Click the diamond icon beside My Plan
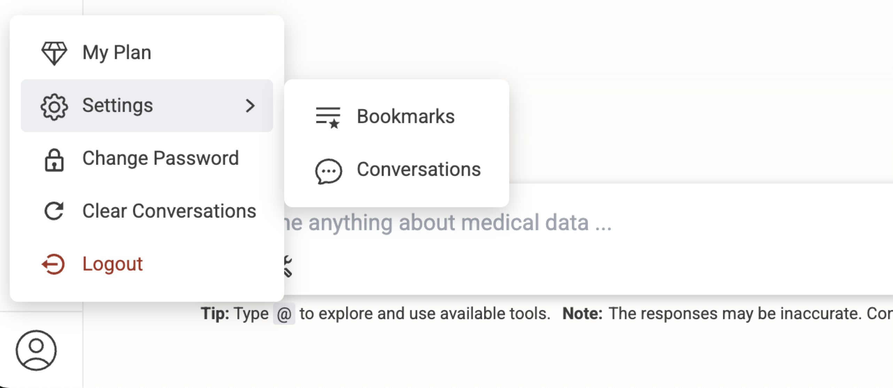 pos(54,53)
